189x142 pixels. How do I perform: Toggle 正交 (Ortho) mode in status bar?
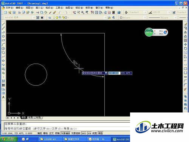pyautogui.click(x=51, y=133)
